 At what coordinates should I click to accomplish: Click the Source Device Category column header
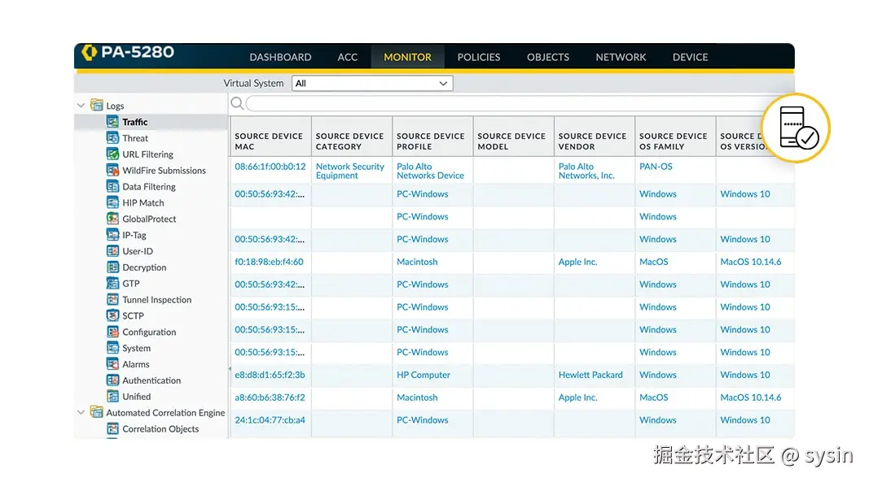(351, 136)
